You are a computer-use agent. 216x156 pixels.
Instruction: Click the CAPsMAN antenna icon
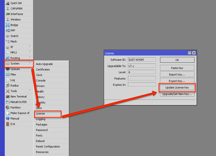coord(8,8)
